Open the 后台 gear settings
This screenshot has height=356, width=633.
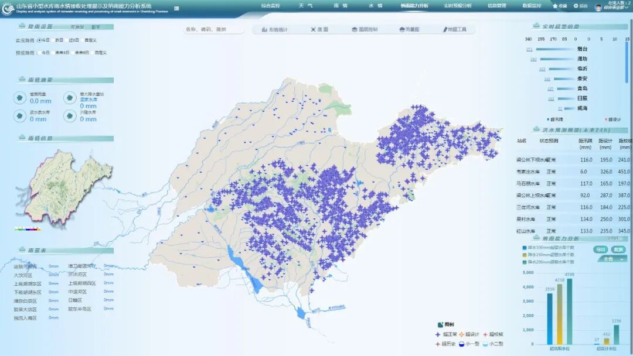(x=576, y=6)
